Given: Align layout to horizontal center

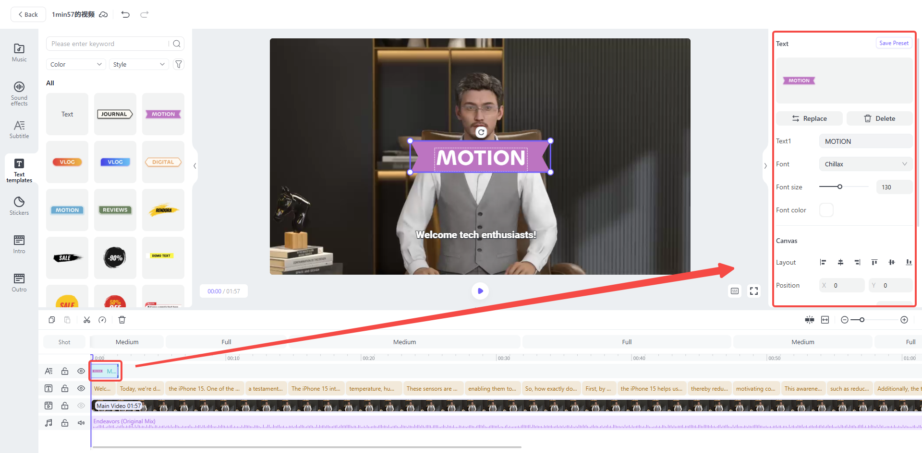Looking at the screenshot, I should click(x=840, y=262).
